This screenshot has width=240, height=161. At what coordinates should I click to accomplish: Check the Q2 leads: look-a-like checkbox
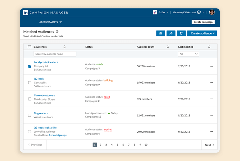click(30, 132)
